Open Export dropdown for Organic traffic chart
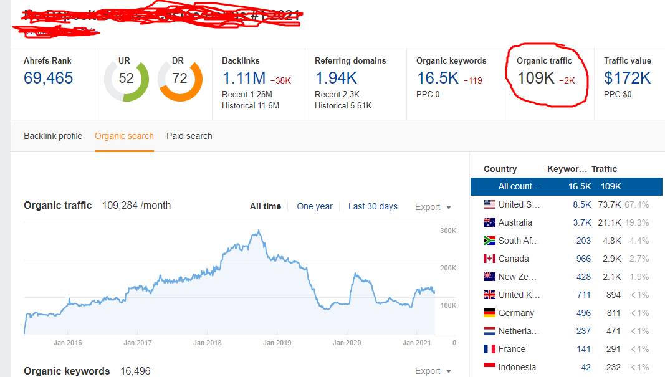The height and width of the screenshot is (377, 665). click(x=433, y=207)
